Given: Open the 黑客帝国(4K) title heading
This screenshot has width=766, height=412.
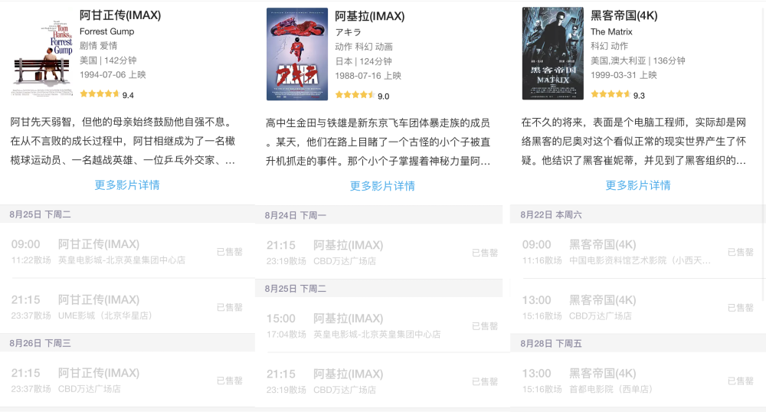Looking at the screenshot, I should (x=624, y=15).
